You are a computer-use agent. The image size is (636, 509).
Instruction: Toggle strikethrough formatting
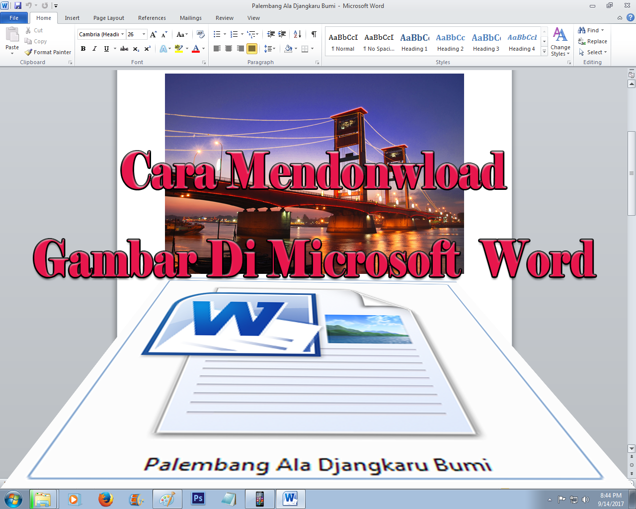(124, 49)
